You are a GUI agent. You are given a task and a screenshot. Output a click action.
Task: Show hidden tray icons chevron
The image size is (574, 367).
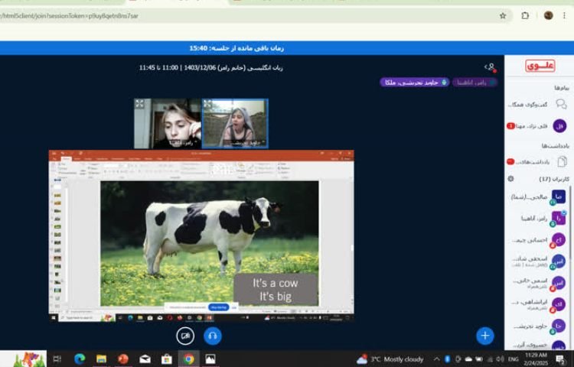coord(437,359)
